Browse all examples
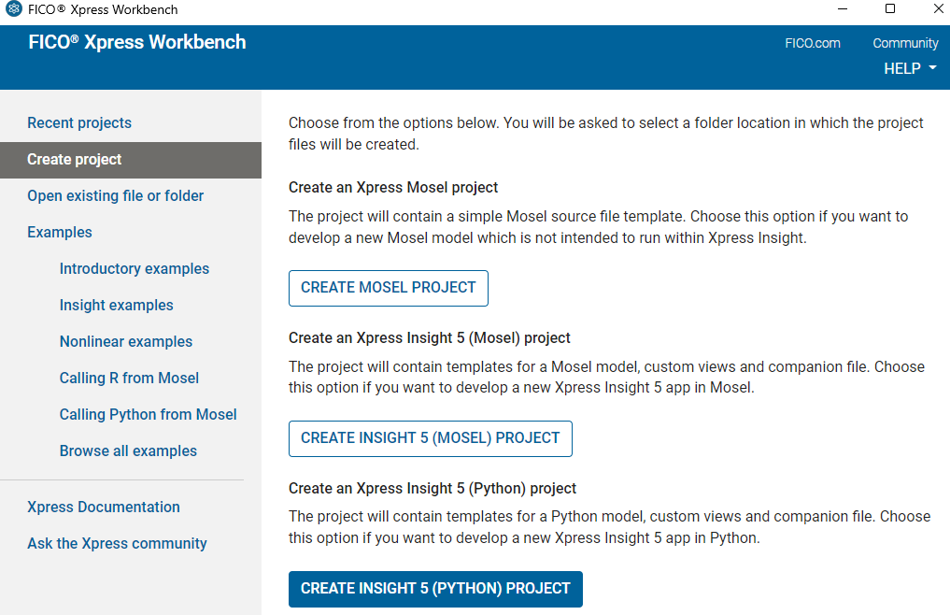950x615 pixels. pos(128,451)
